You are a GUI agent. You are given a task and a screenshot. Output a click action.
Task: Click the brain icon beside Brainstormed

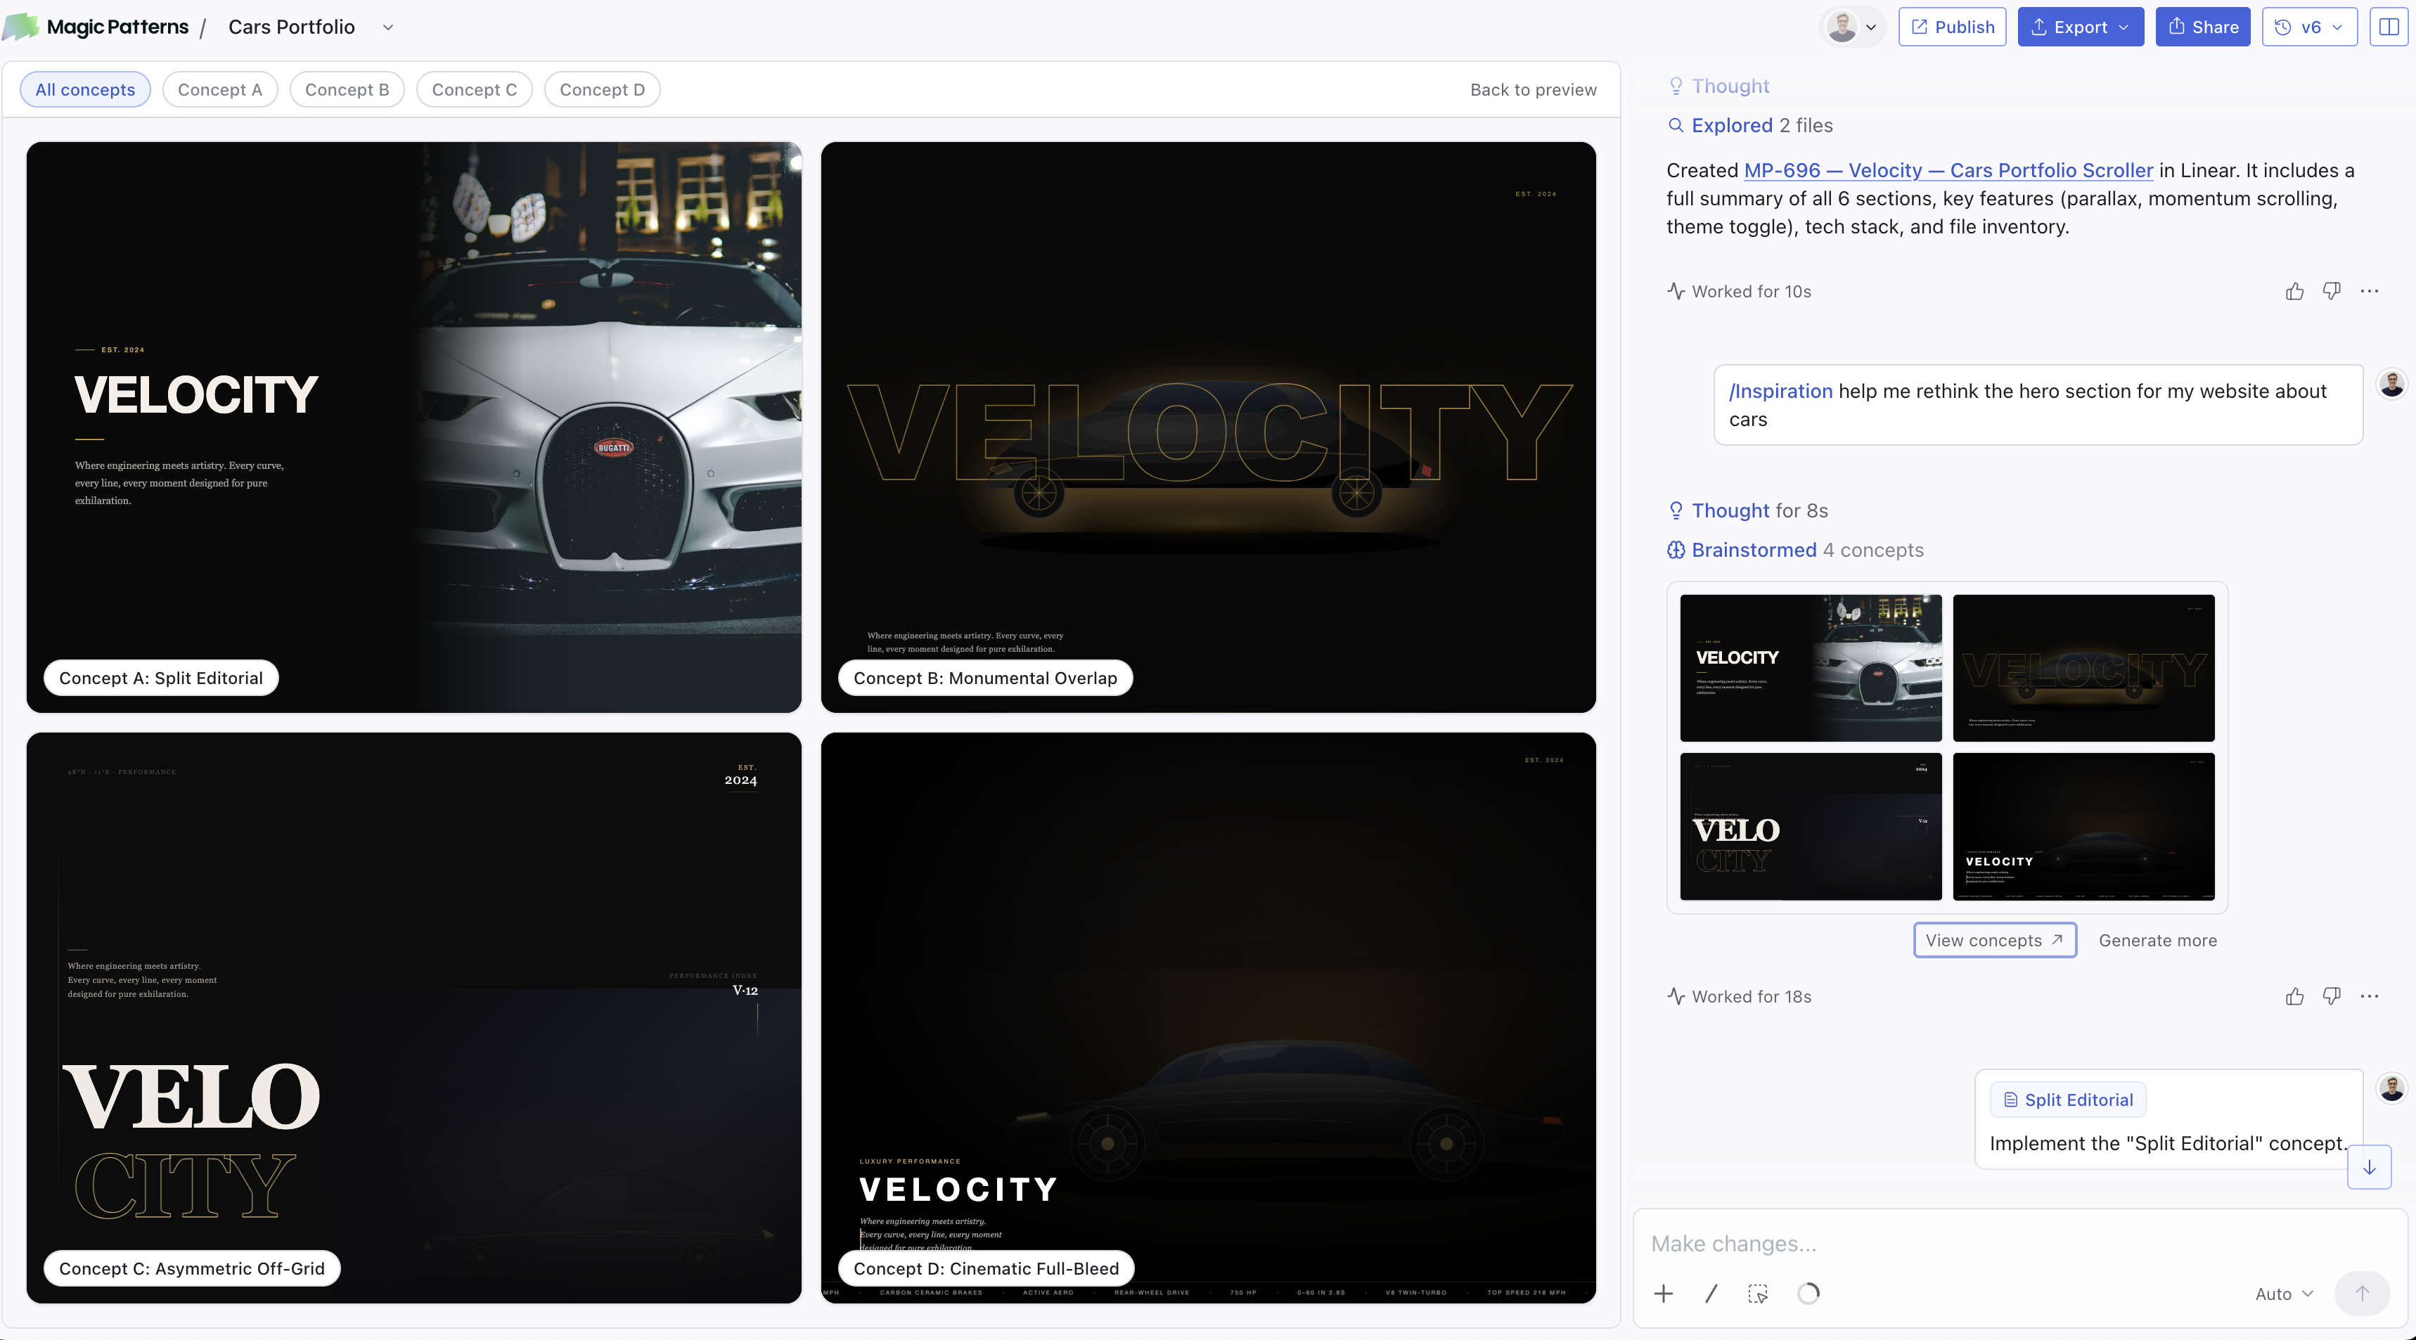(1676, 550)
